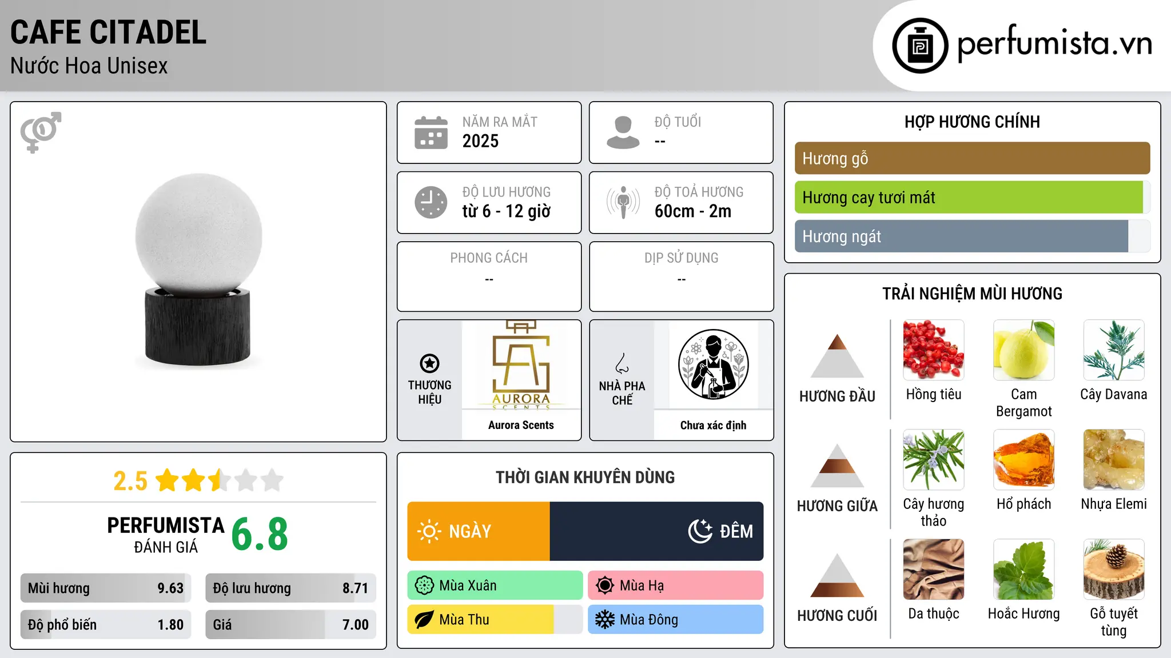This screenshot has width=1171, height=658.
Task: Click the Hương đầu pyramid icon
Action: pos(837,356)
